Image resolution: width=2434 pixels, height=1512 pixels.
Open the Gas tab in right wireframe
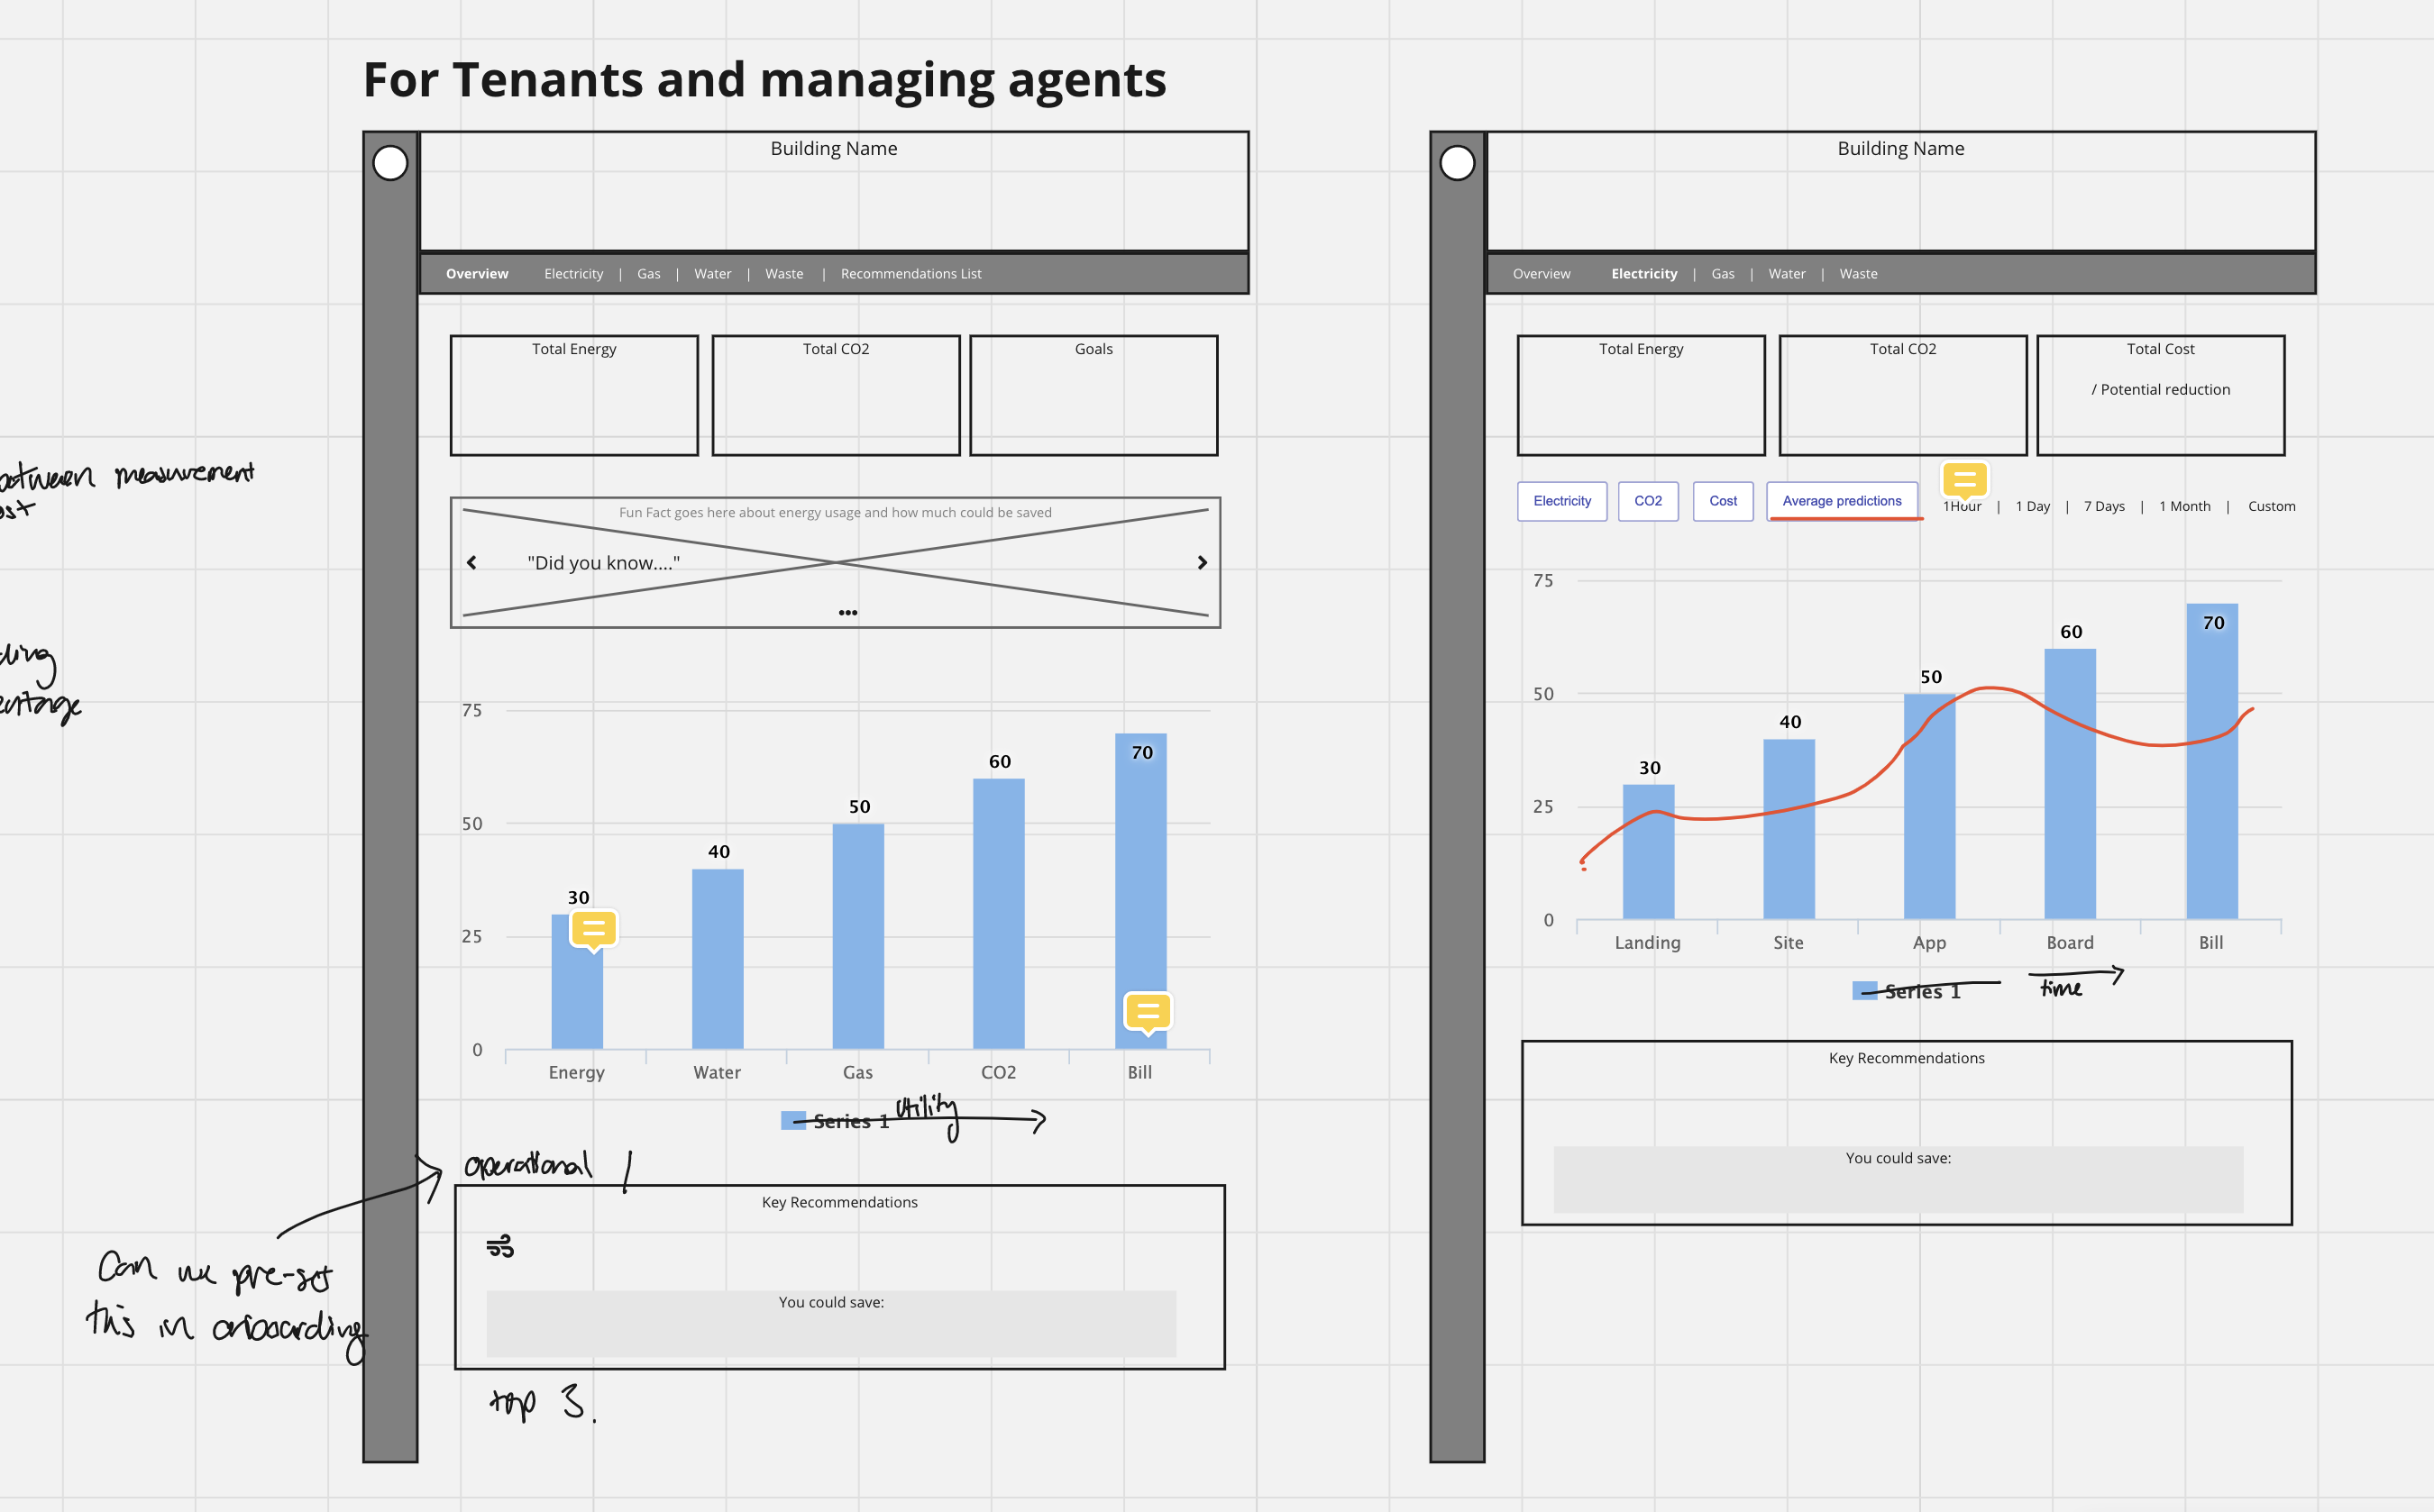pyautogui.click(x=1723, y=274)
